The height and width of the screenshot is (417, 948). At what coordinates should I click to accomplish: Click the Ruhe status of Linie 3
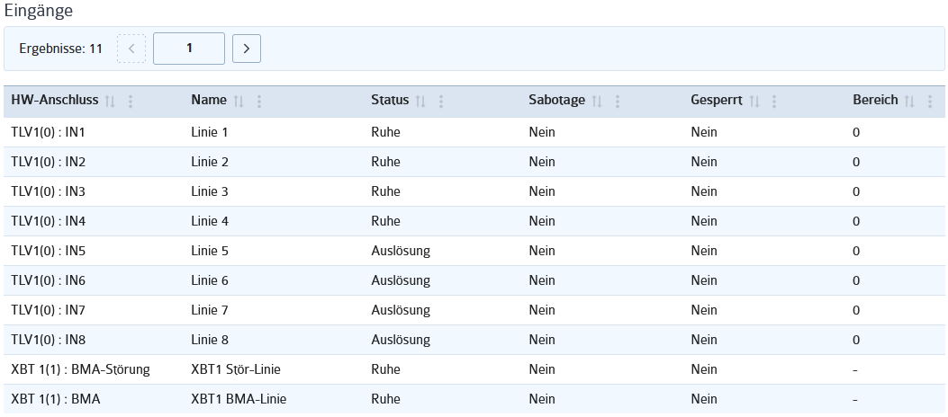pos(385,191)
